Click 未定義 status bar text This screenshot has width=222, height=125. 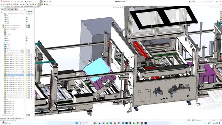tap(189, 120)
